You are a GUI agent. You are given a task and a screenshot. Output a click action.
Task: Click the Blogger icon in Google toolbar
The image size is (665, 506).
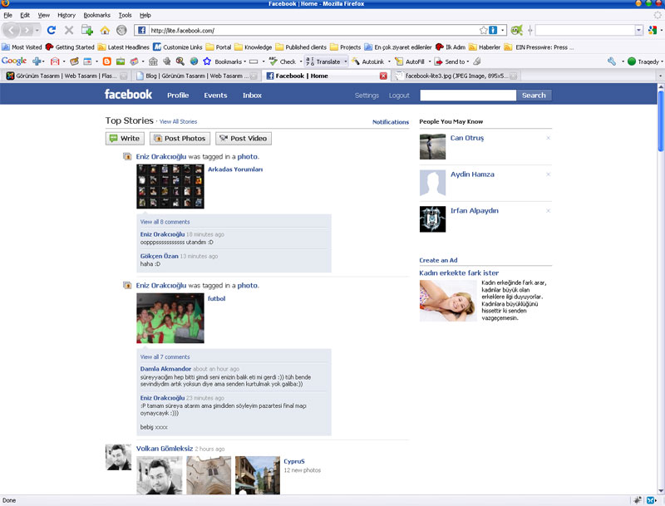107,61
